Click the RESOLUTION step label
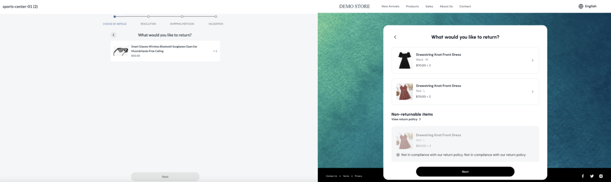The image size is (611, 182). [x=148, y=24]
